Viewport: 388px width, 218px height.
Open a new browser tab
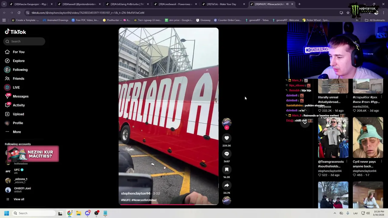(x=299, y=4)
